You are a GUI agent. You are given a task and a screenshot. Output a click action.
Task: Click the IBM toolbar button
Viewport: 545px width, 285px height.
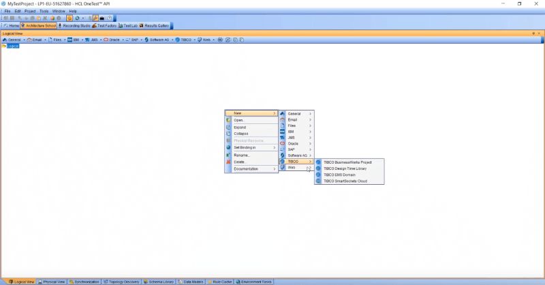[74, 40]
